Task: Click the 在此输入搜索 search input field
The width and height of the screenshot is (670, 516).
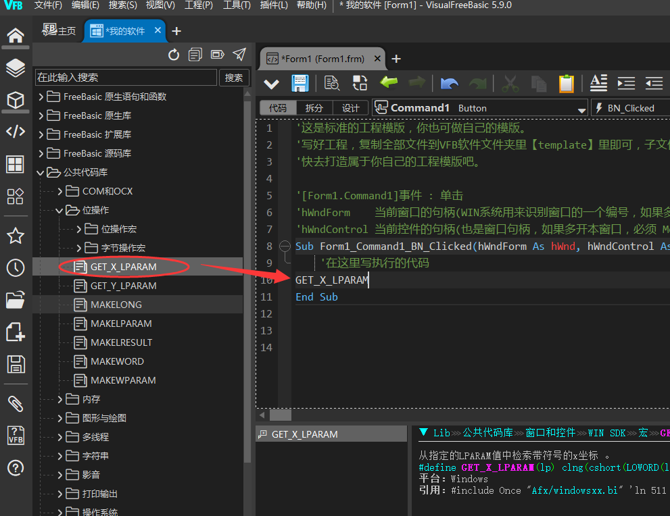Action: coord(126,78)
